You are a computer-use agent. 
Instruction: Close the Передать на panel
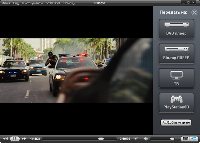click(194, 13)
